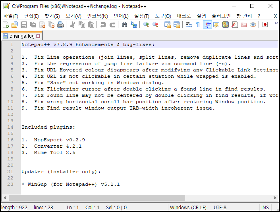Click the horizontal scrollbar thumb
The width and height of the screenshot is (280, 212).
97,198
